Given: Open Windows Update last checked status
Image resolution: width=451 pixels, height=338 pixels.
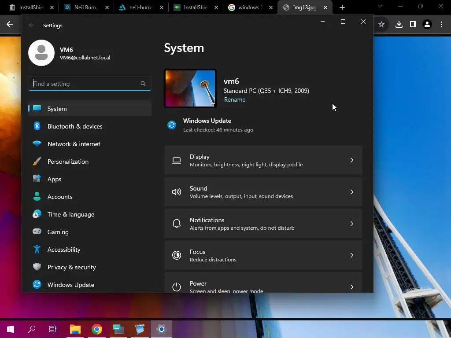Looking at the screenshot, I should pos(218,130).
